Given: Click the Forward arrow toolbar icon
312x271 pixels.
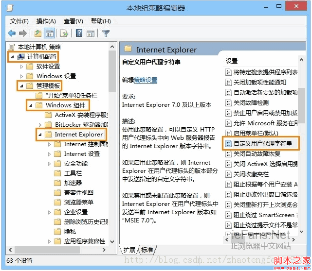Looking at the screenshot, I should (x=23, y=33).
